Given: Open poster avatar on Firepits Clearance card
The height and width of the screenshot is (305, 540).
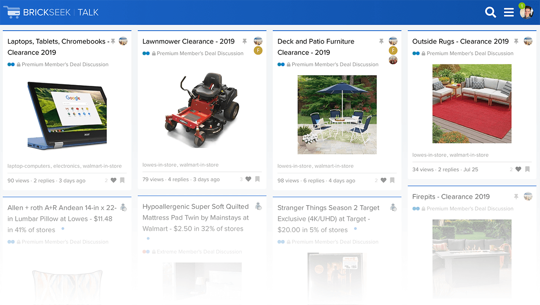Looking at the screenshot, I should click(x=528, y=196).
